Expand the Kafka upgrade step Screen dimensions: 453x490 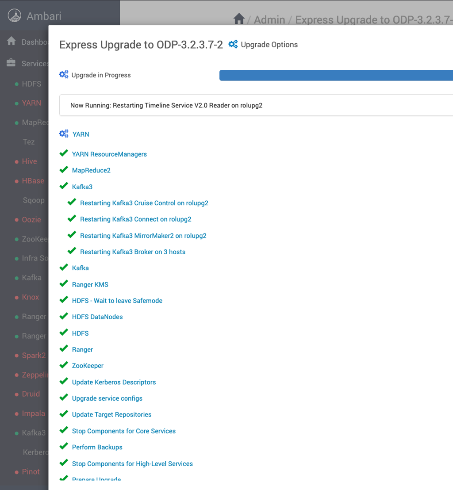click(81, 268)
